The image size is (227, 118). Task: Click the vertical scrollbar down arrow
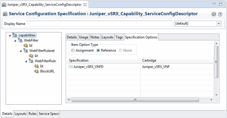click(x=216, y=95)
